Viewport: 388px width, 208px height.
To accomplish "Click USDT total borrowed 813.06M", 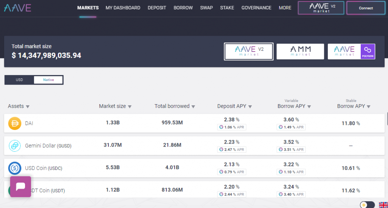I will coord(172,190).
